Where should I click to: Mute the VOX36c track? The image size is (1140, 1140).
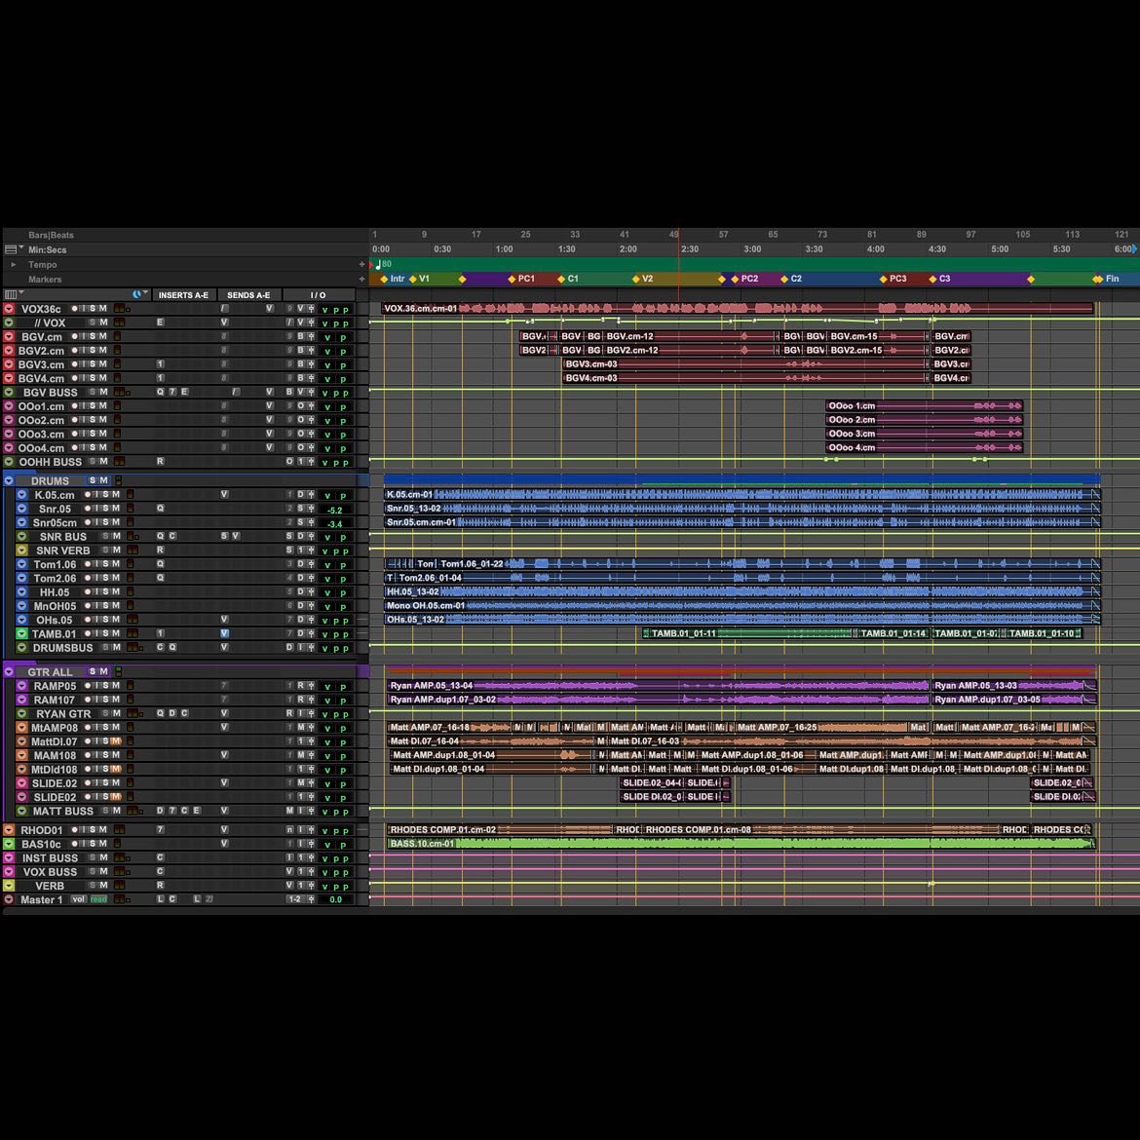pyautogui.click(x=103, y=308)
